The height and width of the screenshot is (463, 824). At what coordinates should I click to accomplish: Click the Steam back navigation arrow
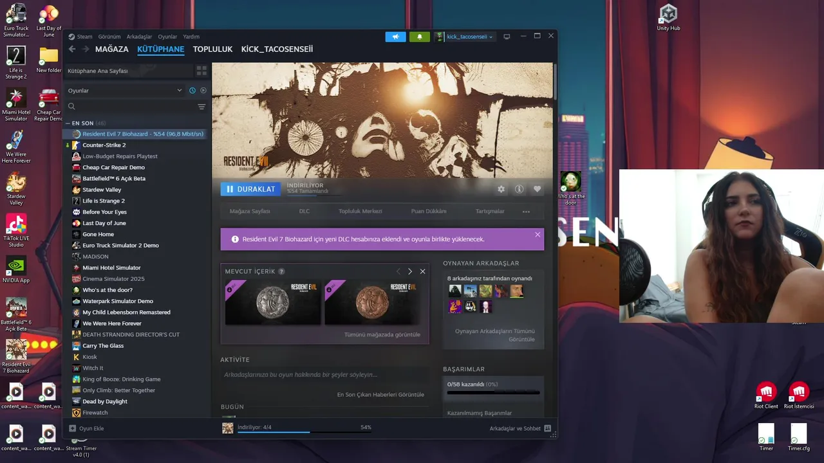point(72,49)
